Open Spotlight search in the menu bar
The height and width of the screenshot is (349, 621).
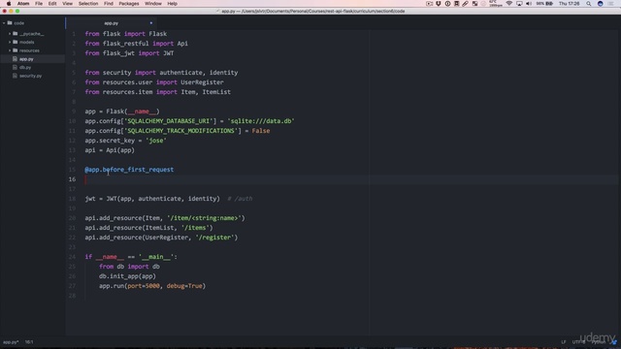tap(589, 4)
